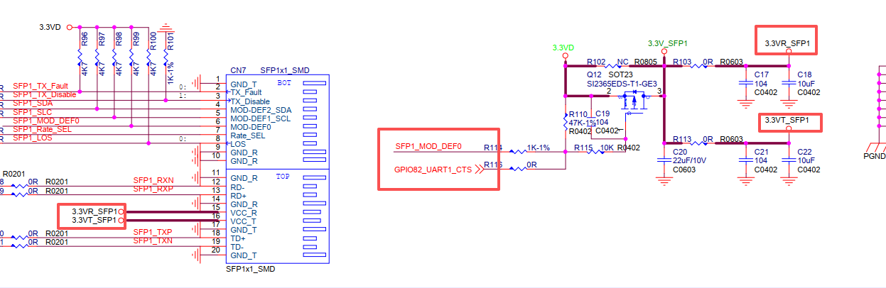
Task: Select the SFP1_LOS net label
Action: (x=33, y=138)
